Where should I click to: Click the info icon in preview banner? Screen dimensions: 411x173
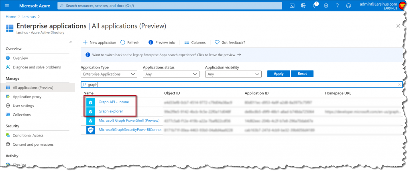click(x=88, y=55)
